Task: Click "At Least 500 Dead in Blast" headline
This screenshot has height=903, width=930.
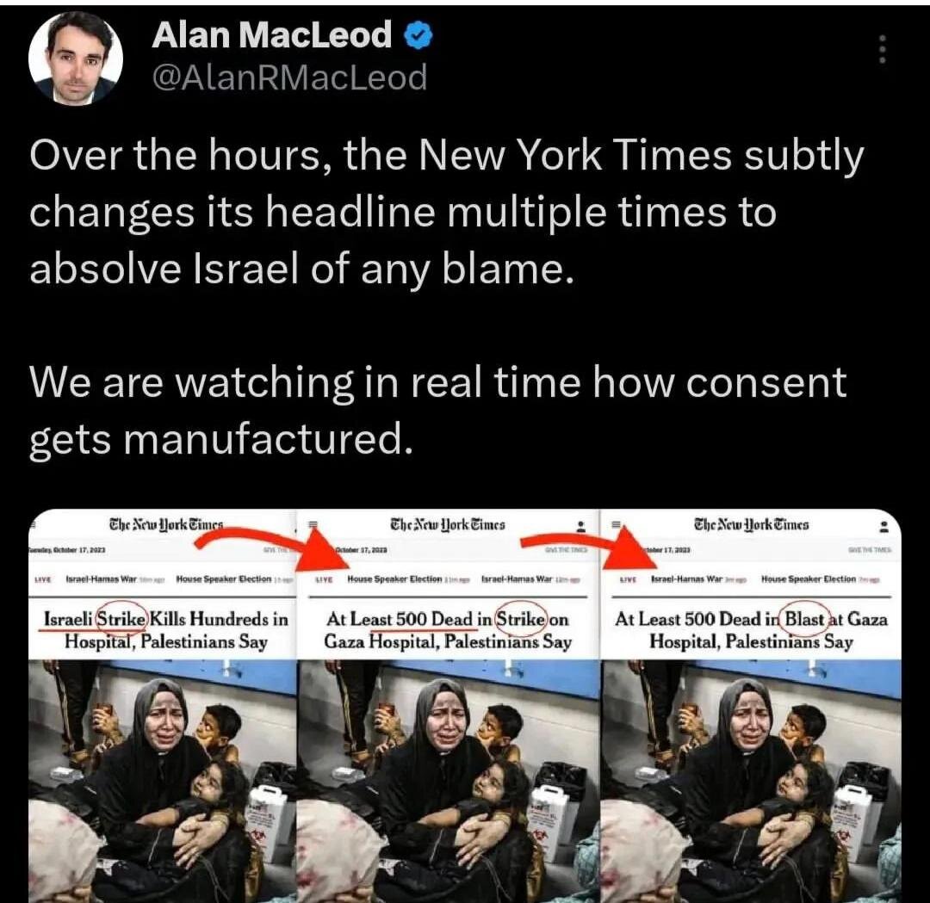Action: click(751, 630)
